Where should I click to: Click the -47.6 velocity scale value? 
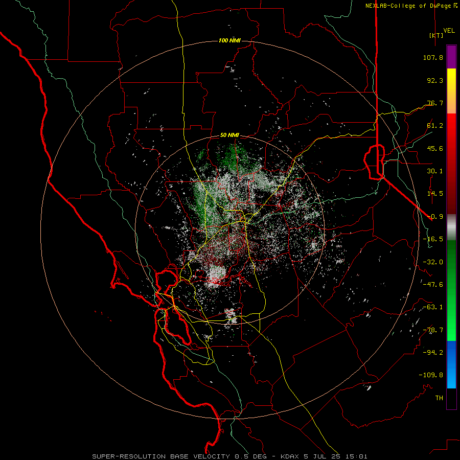point(433,285)
